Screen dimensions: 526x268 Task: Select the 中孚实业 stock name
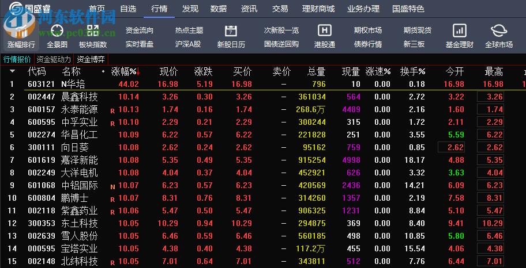pos(80,122)
